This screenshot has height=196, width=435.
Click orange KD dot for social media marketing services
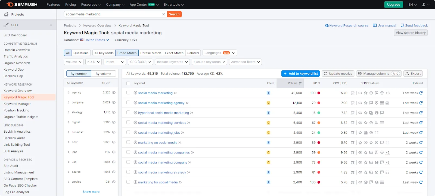[x=319, y=123]
